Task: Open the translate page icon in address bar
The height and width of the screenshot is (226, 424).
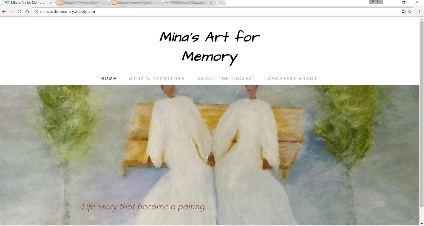Action: click(x=404, y=11)
